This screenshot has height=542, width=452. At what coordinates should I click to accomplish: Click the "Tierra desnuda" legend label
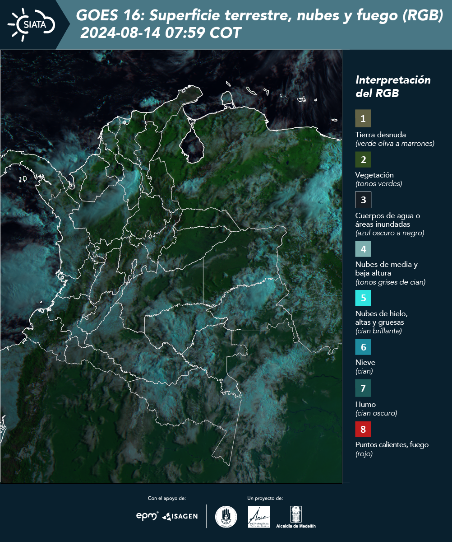click(x=381, y=135)
